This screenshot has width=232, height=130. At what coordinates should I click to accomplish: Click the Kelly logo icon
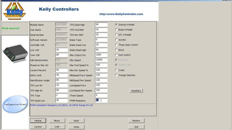(14, 11)
